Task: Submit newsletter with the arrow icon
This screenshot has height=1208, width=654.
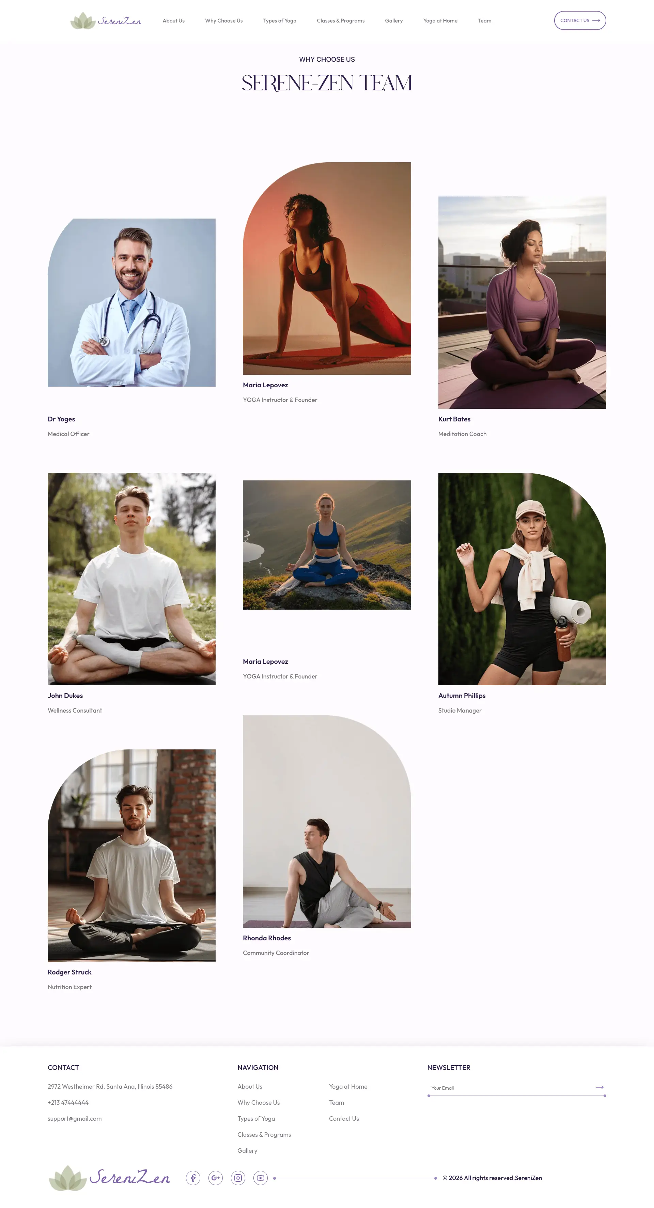Action: pos(599,1087)
